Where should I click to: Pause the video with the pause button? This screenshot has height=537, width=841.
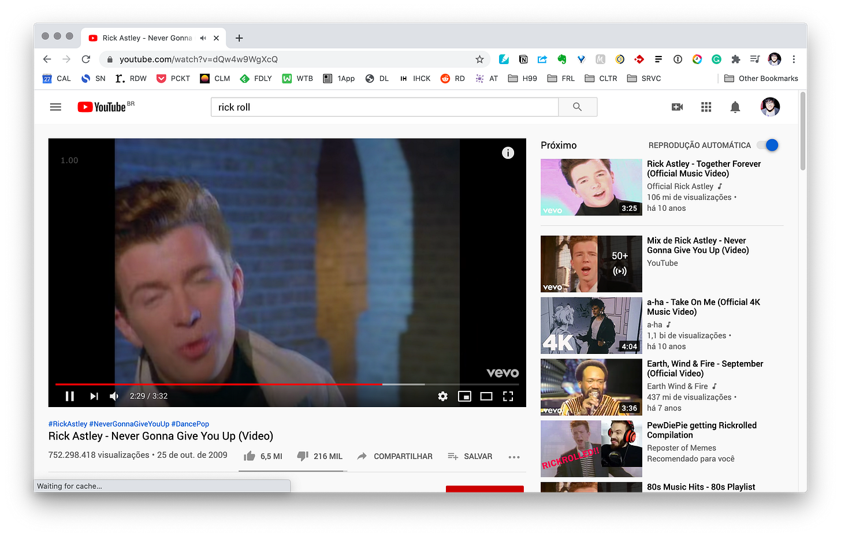70,396
